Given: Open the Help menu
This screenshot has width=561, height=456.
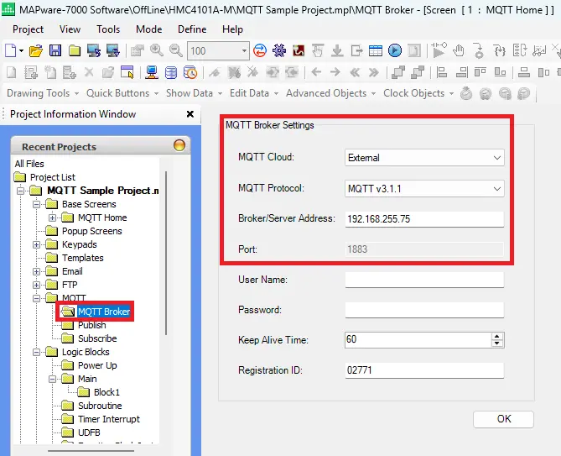Looking at the screenshot, I should [232, 29].
